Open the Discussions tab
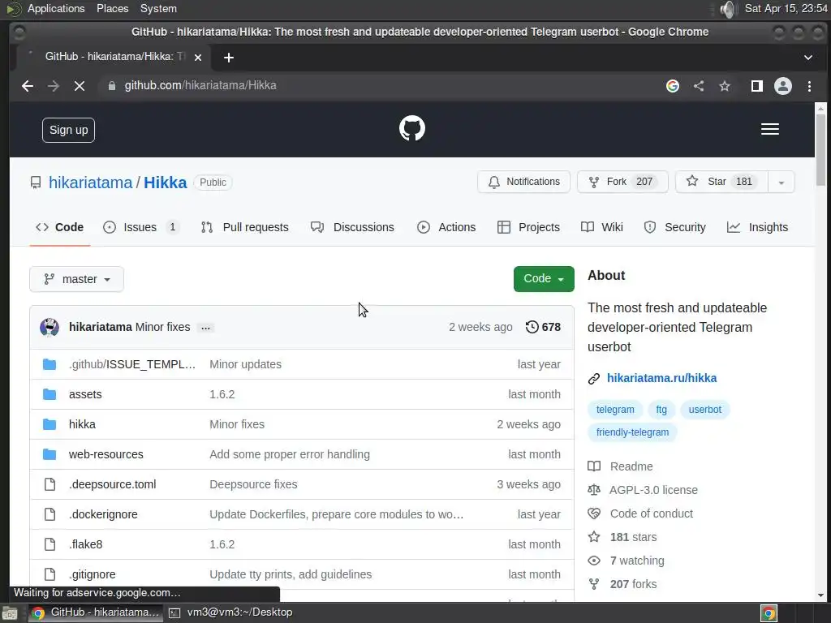Screen dimensions: 831x623 pyautogui.click(x=352, y=227)
